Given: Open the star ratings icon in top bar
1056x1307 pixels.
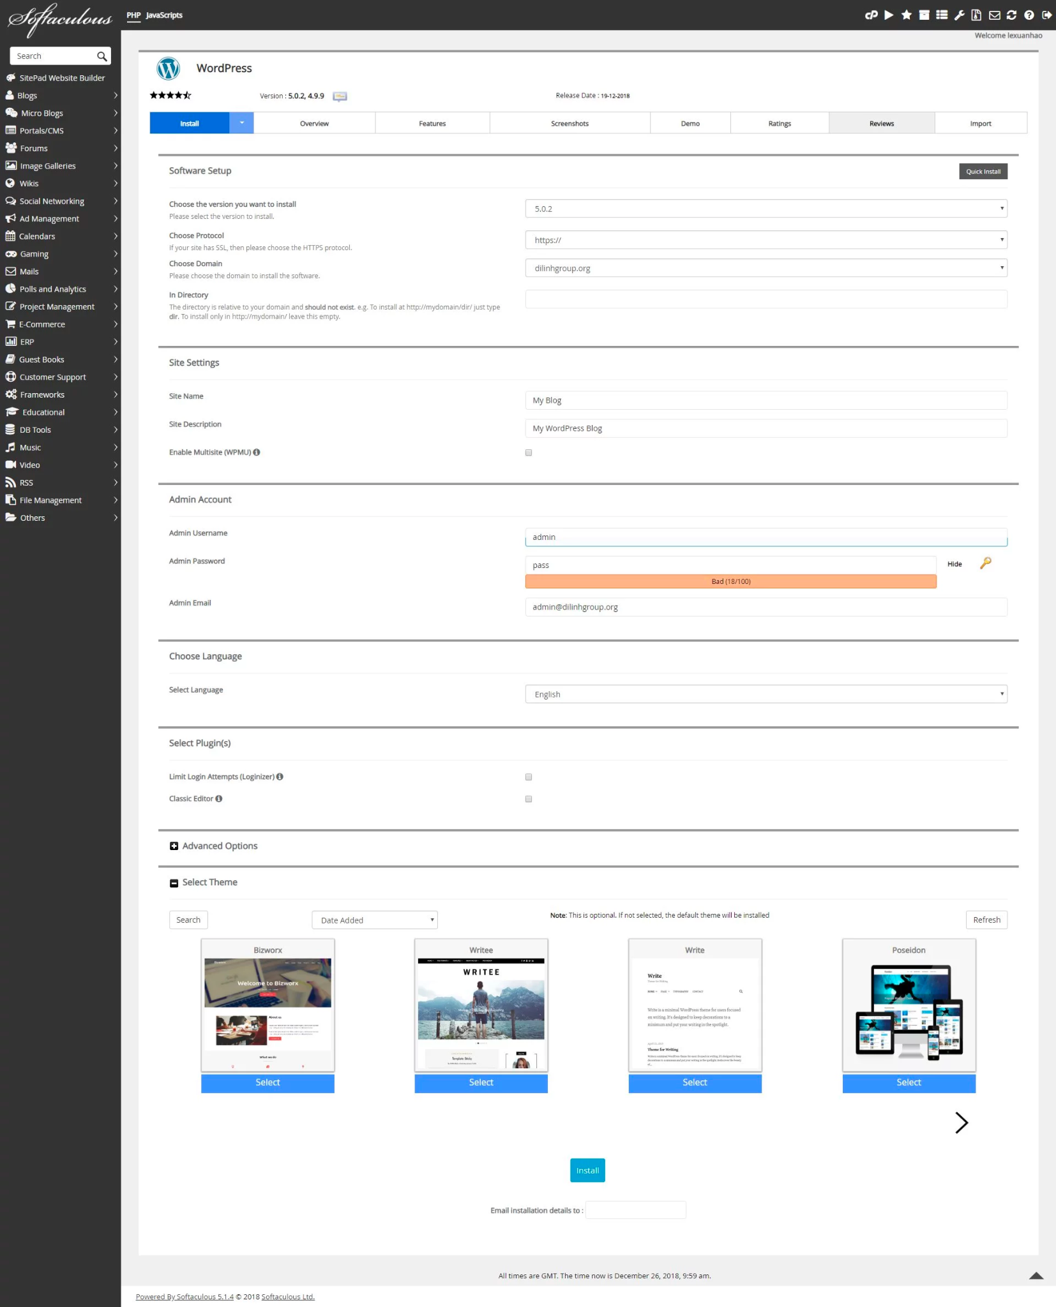Looking at the screenshot, I should tap(907, 15).
